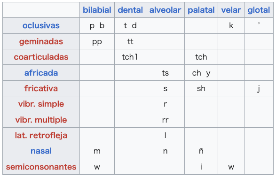Click the vibr. simple link
Viewport: 276px width, 178px height.
coord(41,104)
